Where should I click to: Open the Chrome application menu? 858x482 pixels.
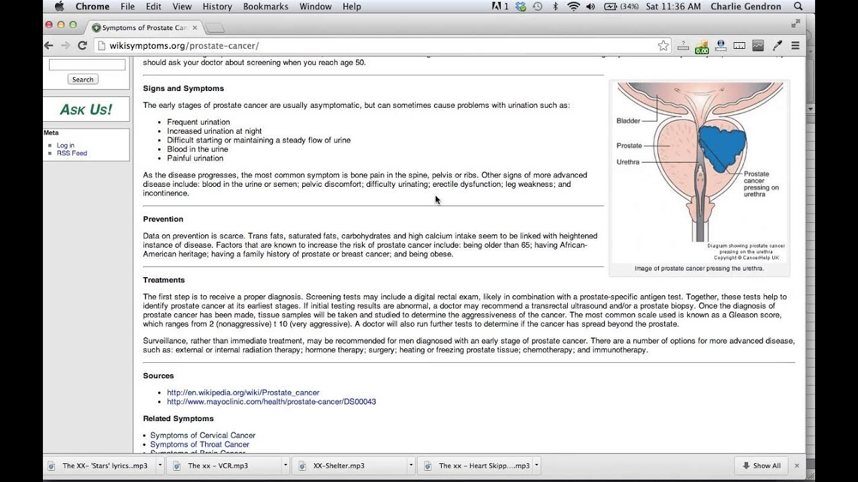coord(93,7)
